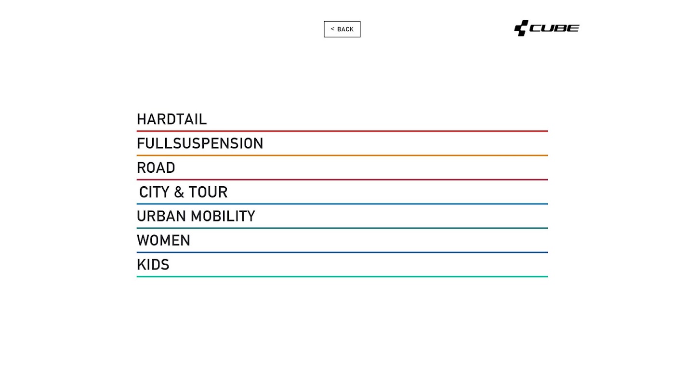Click the teal line under URBAN MOBILITY
Screen dimensions: 685x385
click(x=342, y=228)
